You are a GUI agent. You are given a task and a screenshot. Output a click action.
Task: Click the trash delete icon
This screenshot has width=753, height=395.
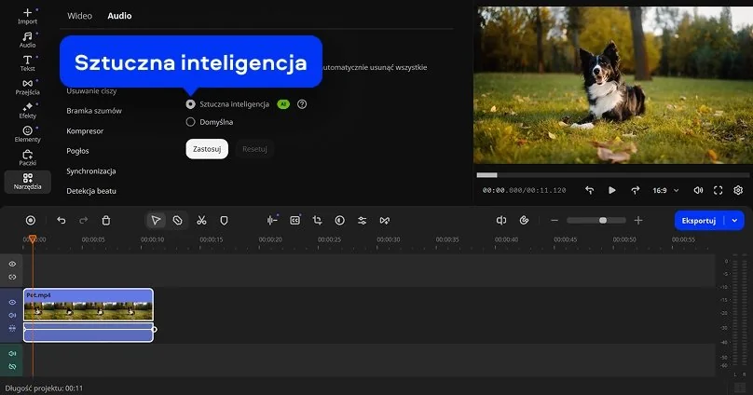pyautogui.click(x=106, y=220)
